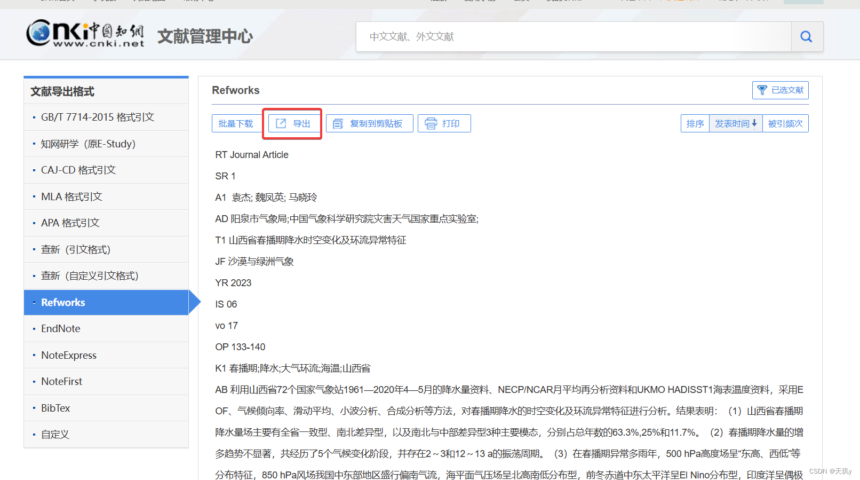Click the batch download (批量下载) button
The height and width of the screenshot is (480, 860).
click(x=236, y=123)
